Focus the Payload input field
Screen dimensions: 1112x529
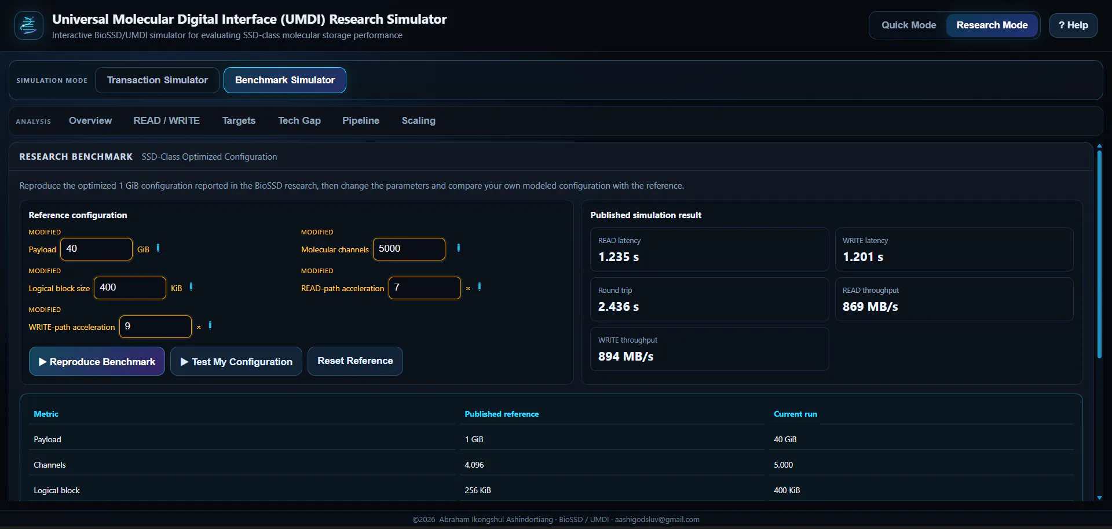click(96, 249)
